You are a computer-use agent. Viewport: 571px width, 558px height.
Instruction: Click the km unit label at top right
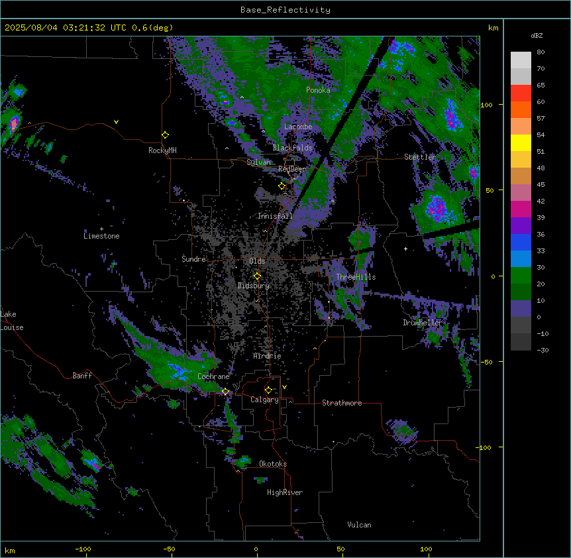pyautogui.click(x=493, y=28)
